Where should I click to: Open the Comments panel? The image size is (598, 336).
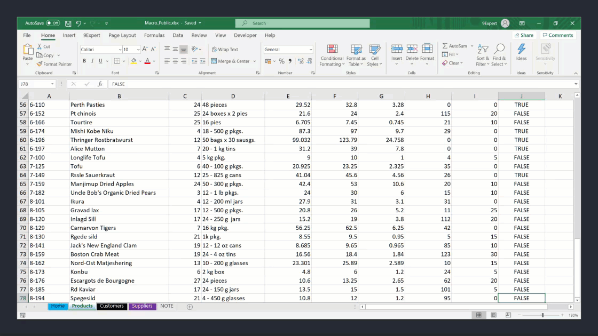[x=558, y=35]
